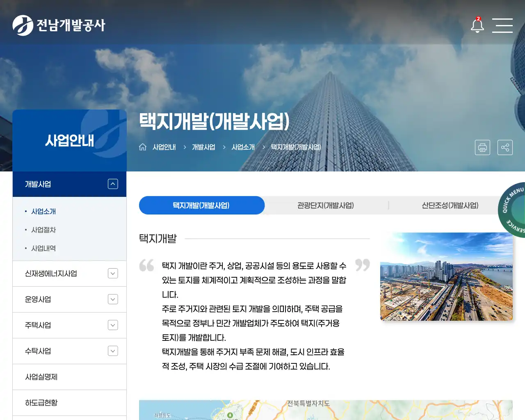Open the 신재생에너지사업 sidebar item

[x=51, y=274]
